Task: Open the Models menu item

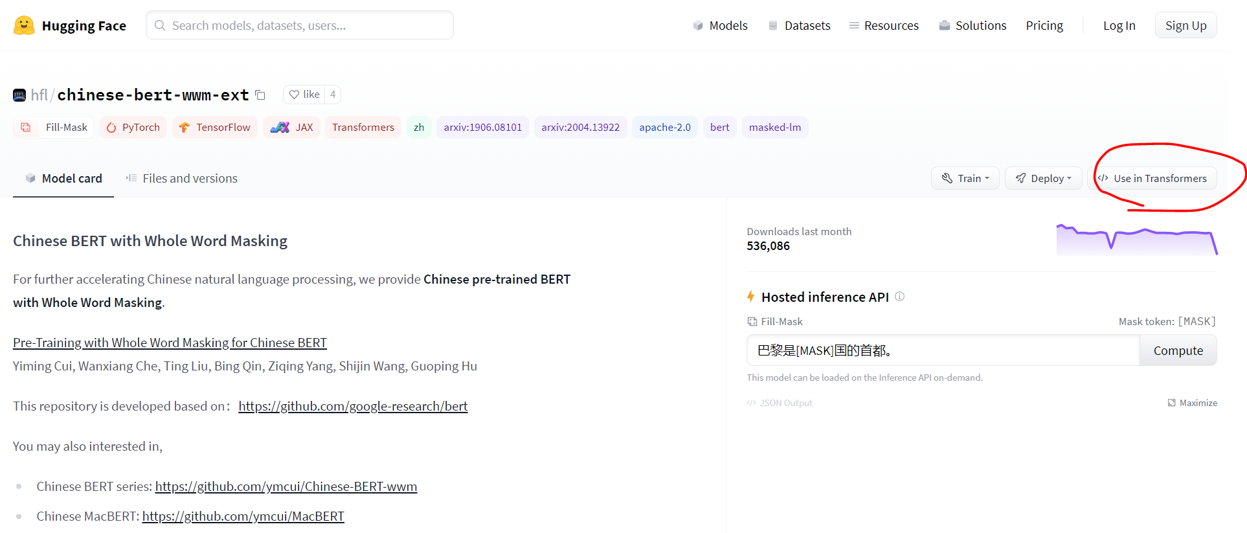Action: pos(720,25)
